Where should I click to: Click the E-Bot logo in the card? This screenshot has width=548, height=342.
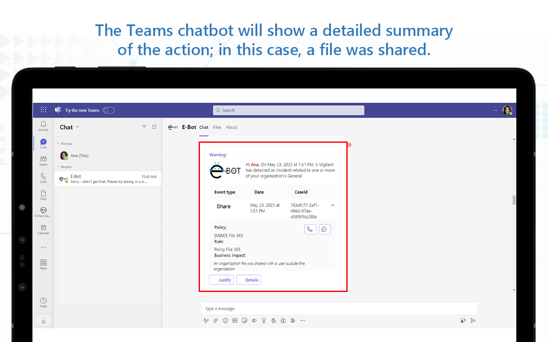(x=225, y=170)
